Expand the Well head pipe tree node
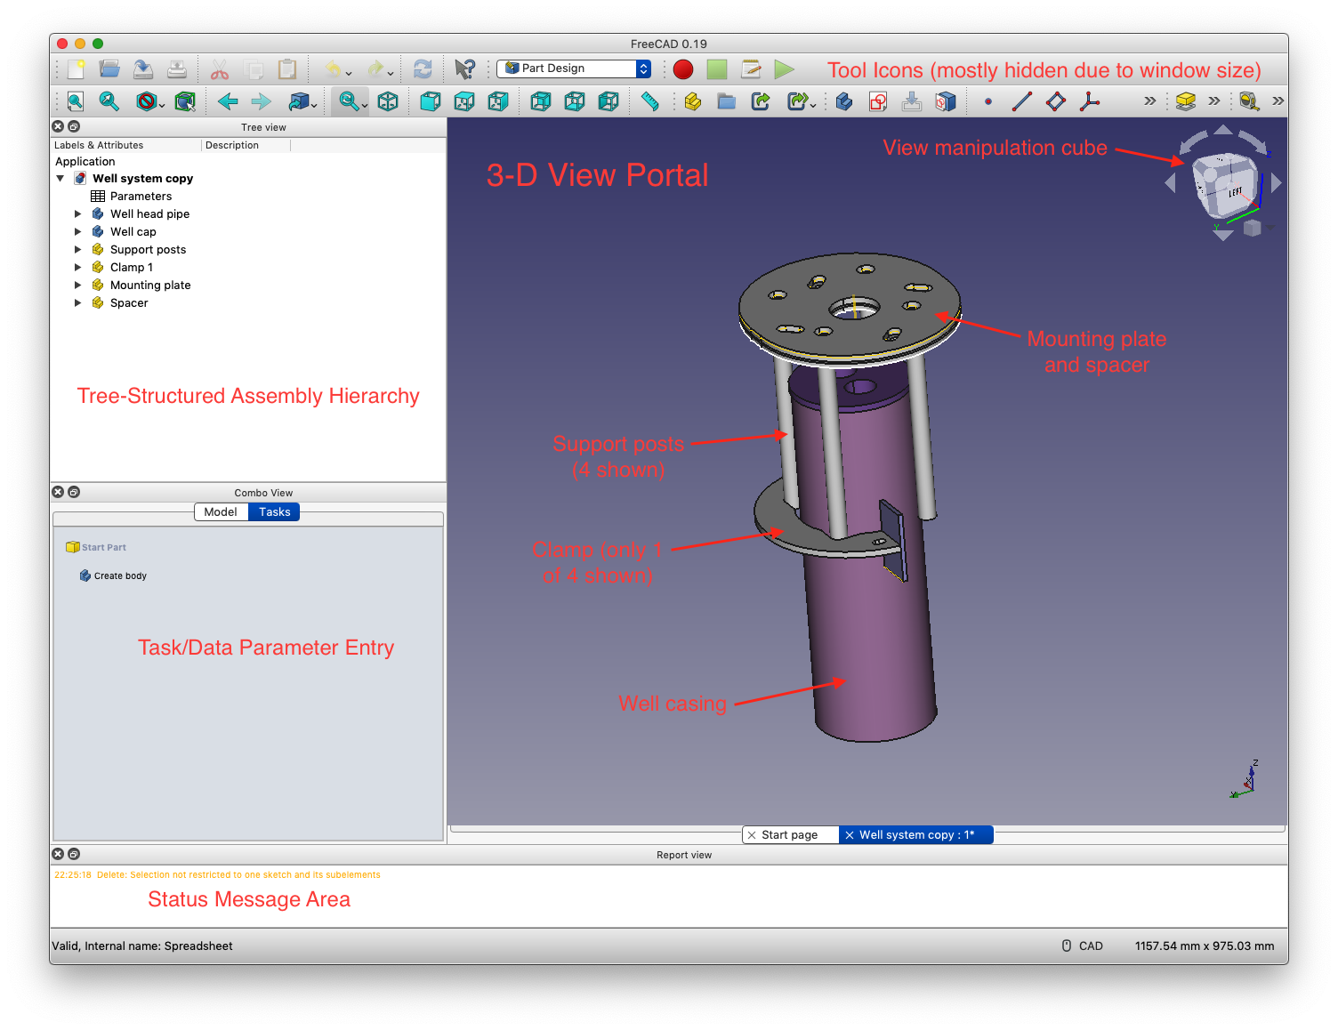The image size is (1338, 1030). [x=77, y=214]
